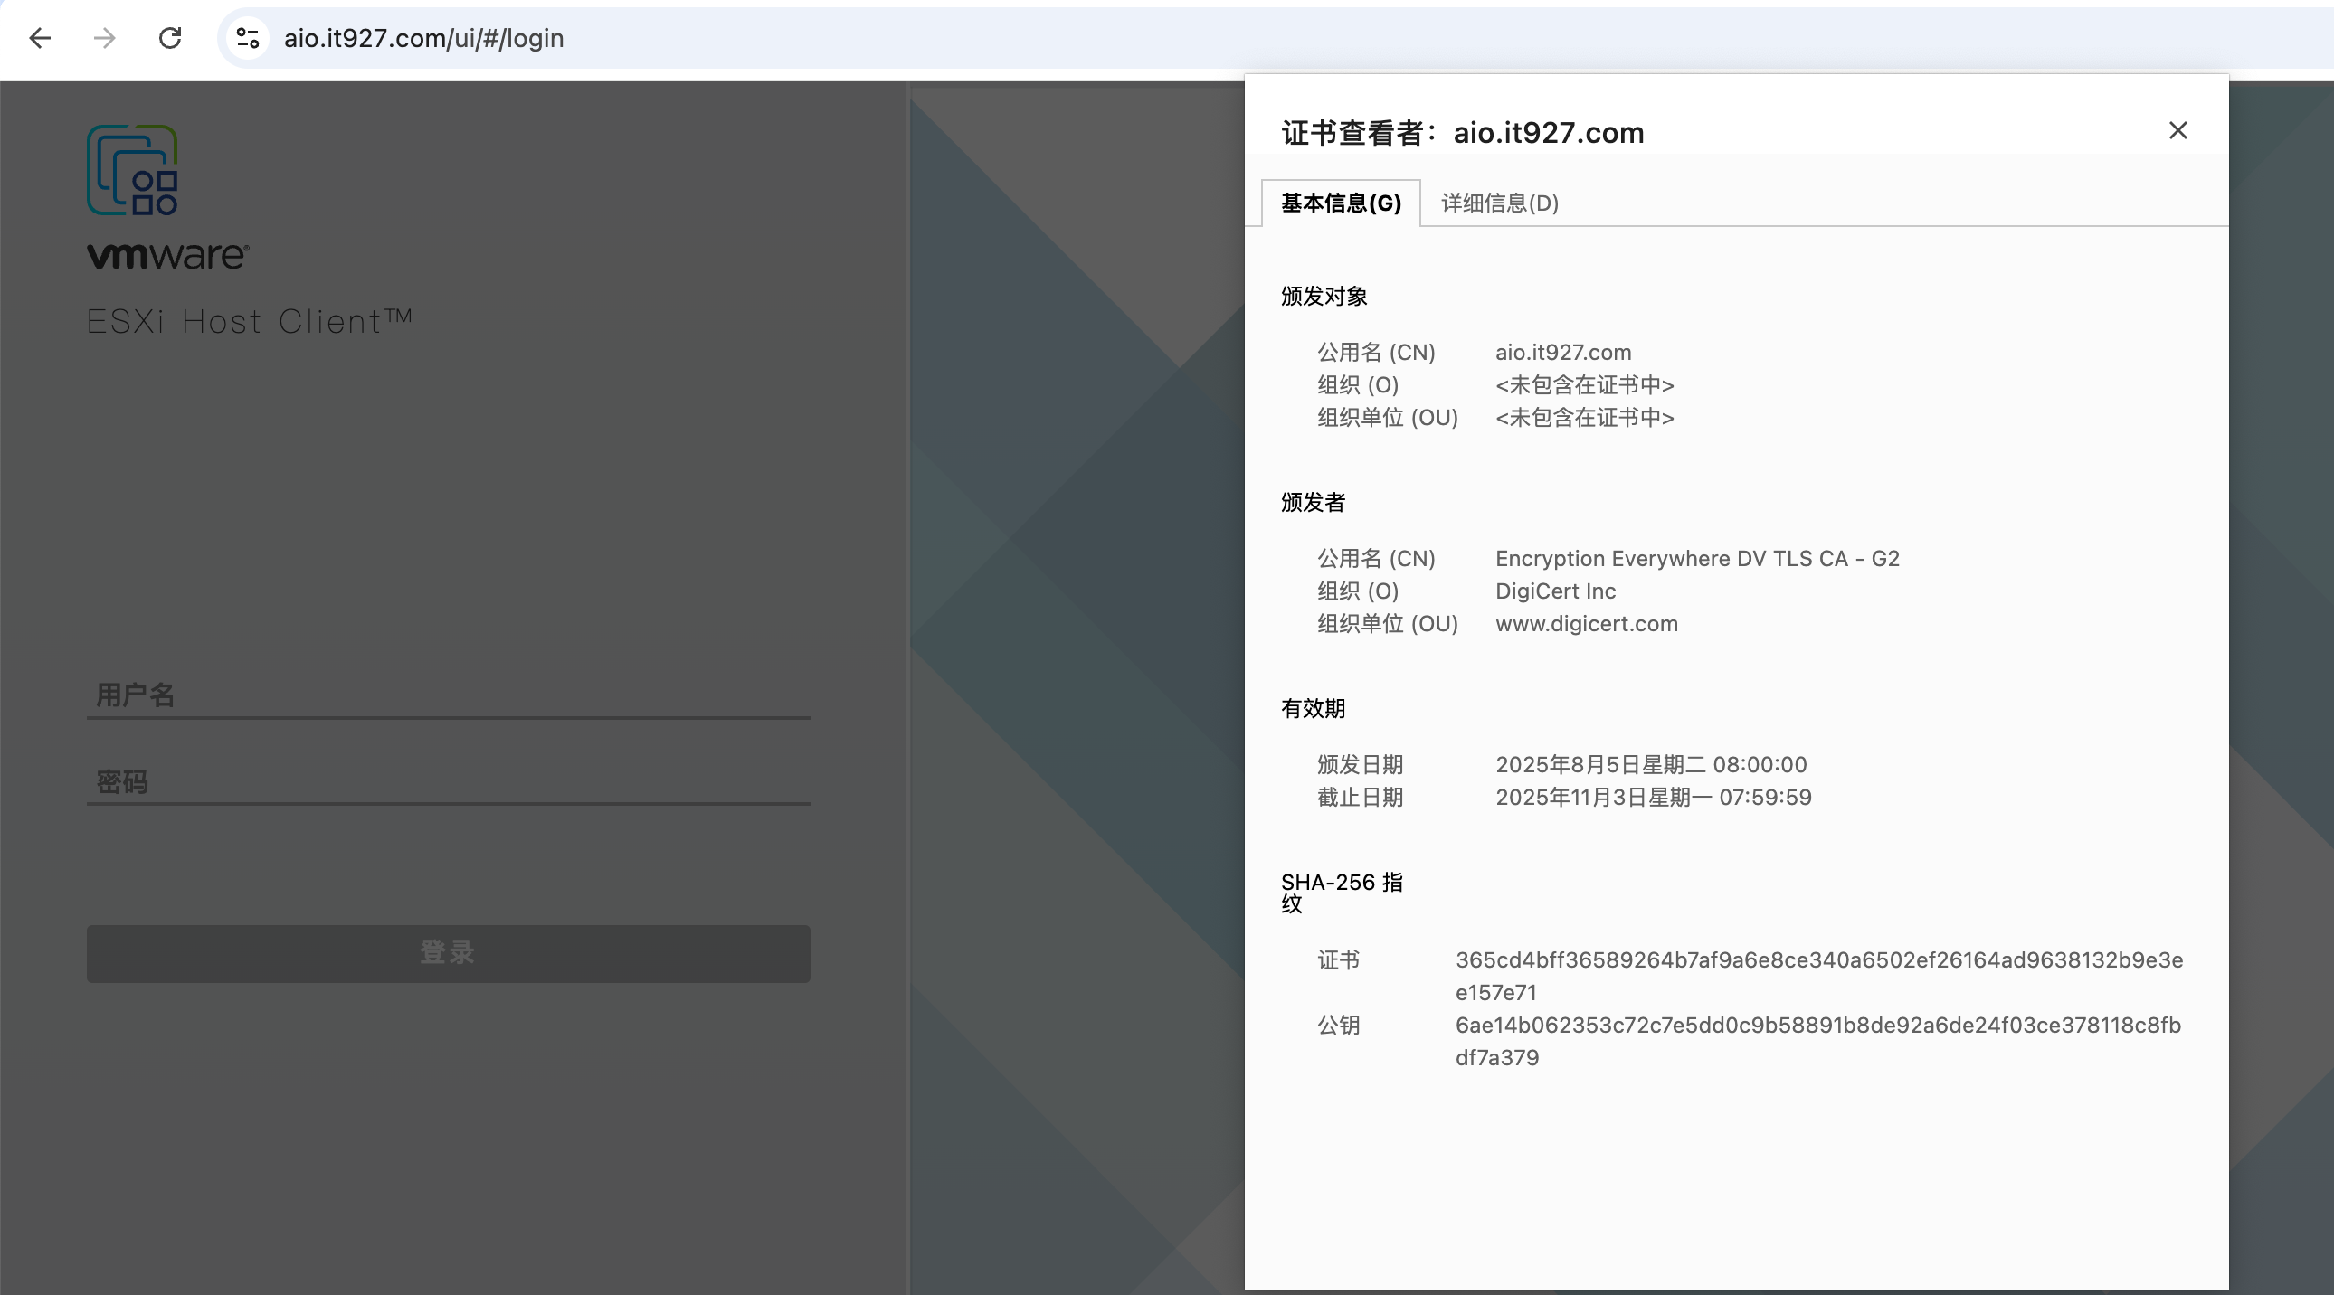Click the SHA-256 指纹 section heading
This screenshot has width=2334, height=1295.
1342,893
